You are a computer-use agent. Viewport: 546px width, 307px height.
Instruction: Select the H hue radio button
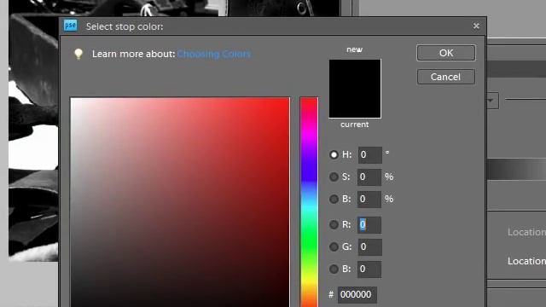click(x=334, y=154)
